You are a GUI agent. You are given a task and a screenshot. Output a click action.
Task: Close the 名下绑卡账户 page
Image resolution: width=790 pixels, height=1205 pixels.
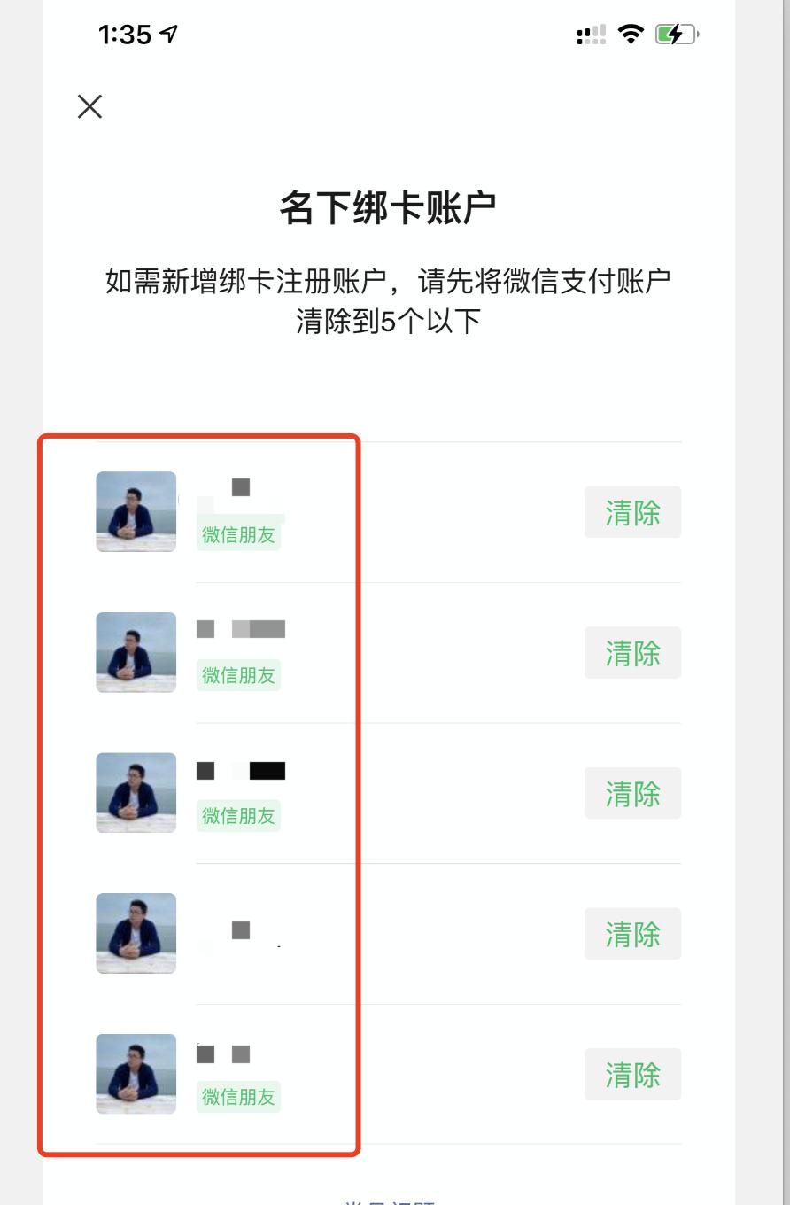(x=89, y=106)
